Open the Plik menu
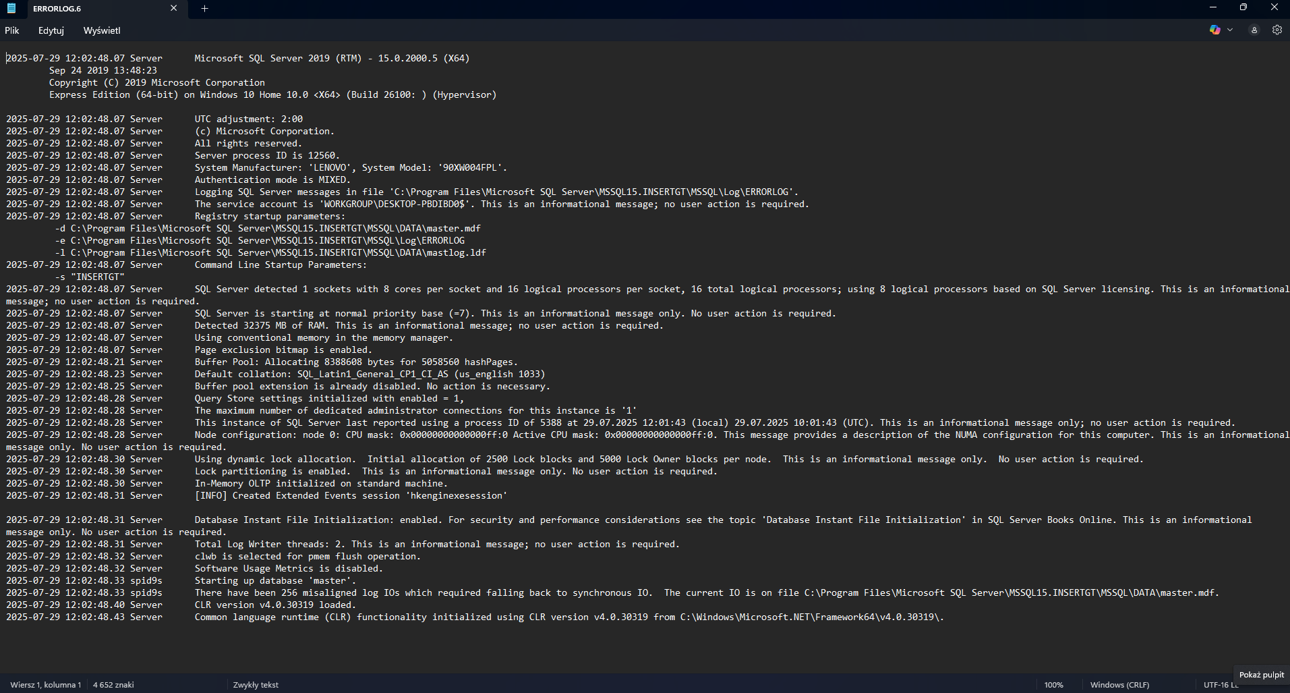The height and width of the screenshot is (693, 1290). [12, 30]
